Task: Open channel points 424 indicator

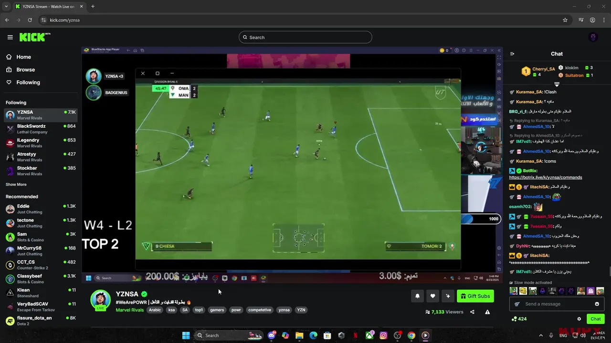Action: click(x=519, y=319)
